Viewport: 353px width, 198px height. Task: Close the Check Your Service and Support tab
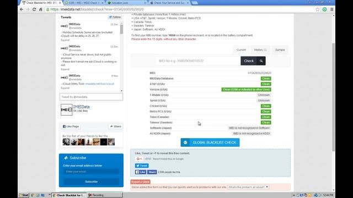[188, 3]
